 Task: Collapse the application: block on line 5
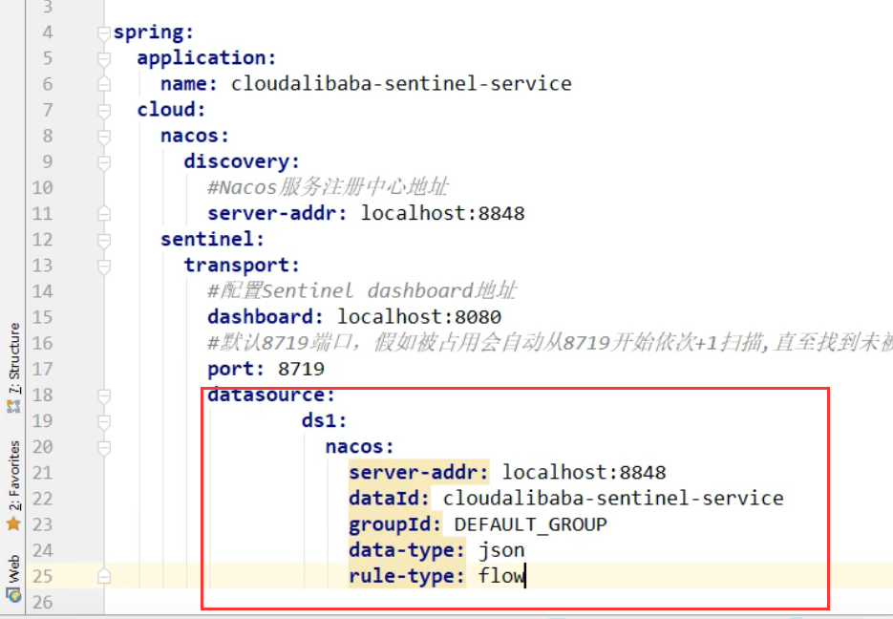pyautogui.click(x=104, y=58)
